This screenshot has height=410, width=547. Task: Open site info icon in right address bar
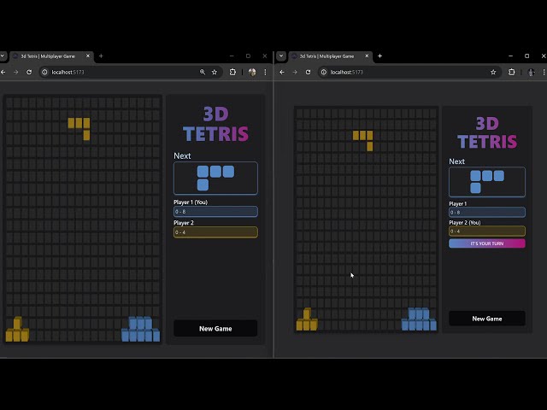coord(324,72)
